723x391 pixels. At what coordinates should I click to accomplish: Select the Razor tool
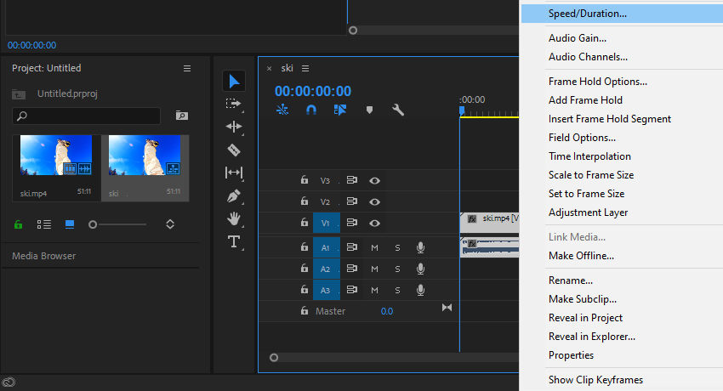234,150
